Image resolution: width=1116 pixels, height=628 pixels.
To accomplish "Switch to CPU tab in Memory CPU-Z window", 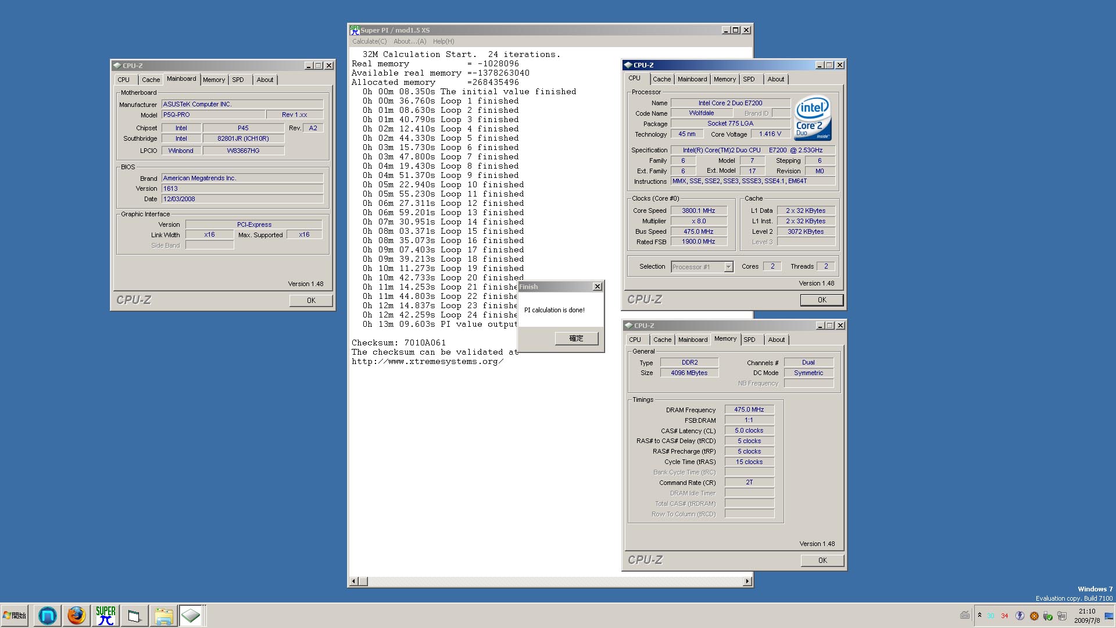I will point(635,340).
